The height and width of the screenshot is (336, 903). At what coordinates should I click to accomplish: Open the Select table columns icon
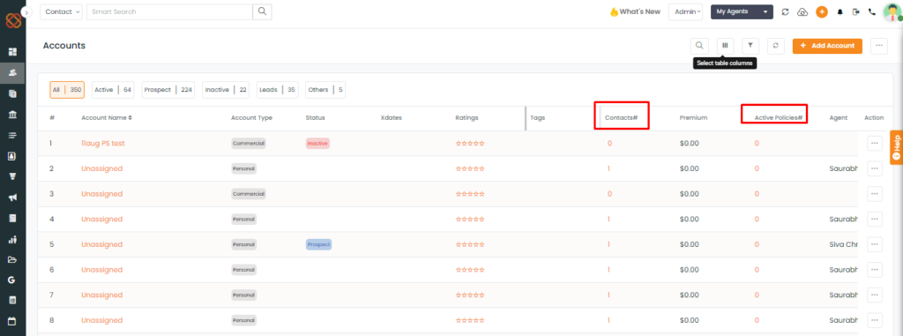tap(725, 46)
